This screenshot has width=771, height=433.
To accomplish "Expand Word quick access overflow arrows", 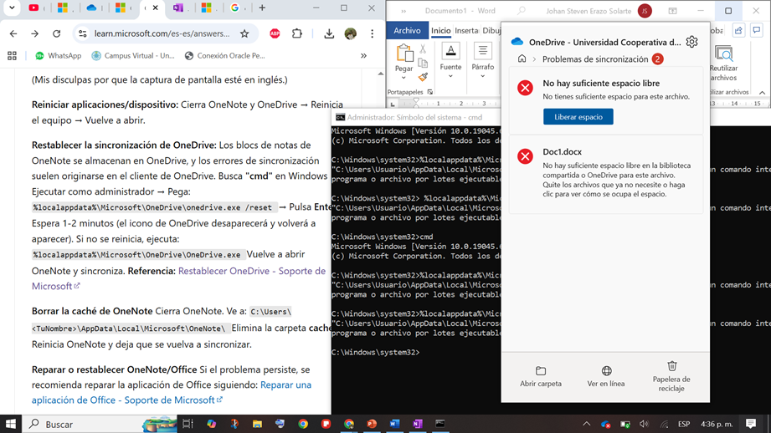I will 403,11.
